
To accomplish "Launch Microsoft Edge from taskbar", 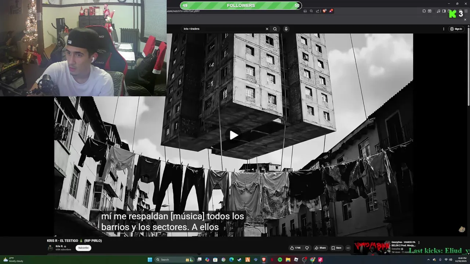I will click(x=231, y=260).
